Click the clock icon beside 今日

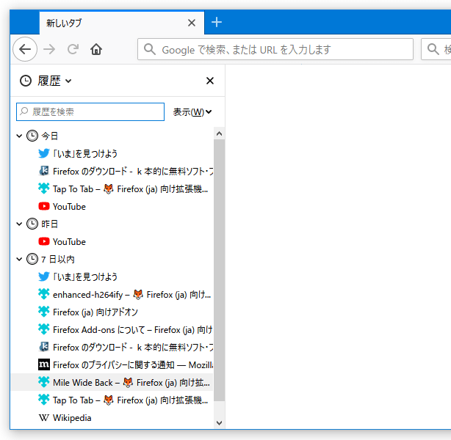coord(32,136)
